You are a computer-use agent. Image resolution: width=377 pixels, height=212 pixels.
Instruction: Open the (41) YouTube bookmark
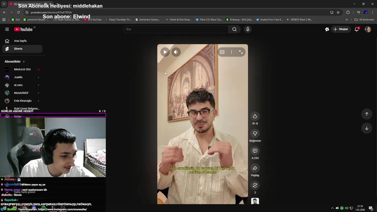tap(93, 20)
